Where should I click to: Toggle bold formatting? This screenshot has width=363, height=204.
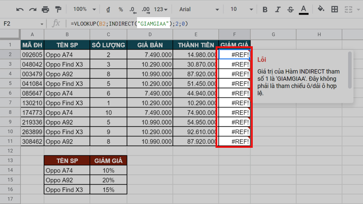265,10
